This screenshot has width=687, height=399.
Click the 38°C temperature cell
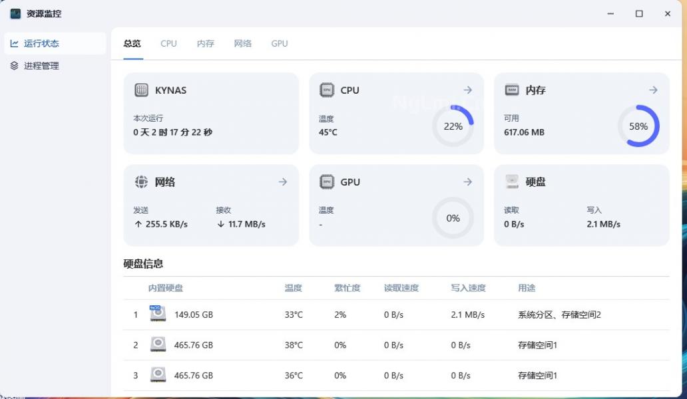(x=294, y=345)
